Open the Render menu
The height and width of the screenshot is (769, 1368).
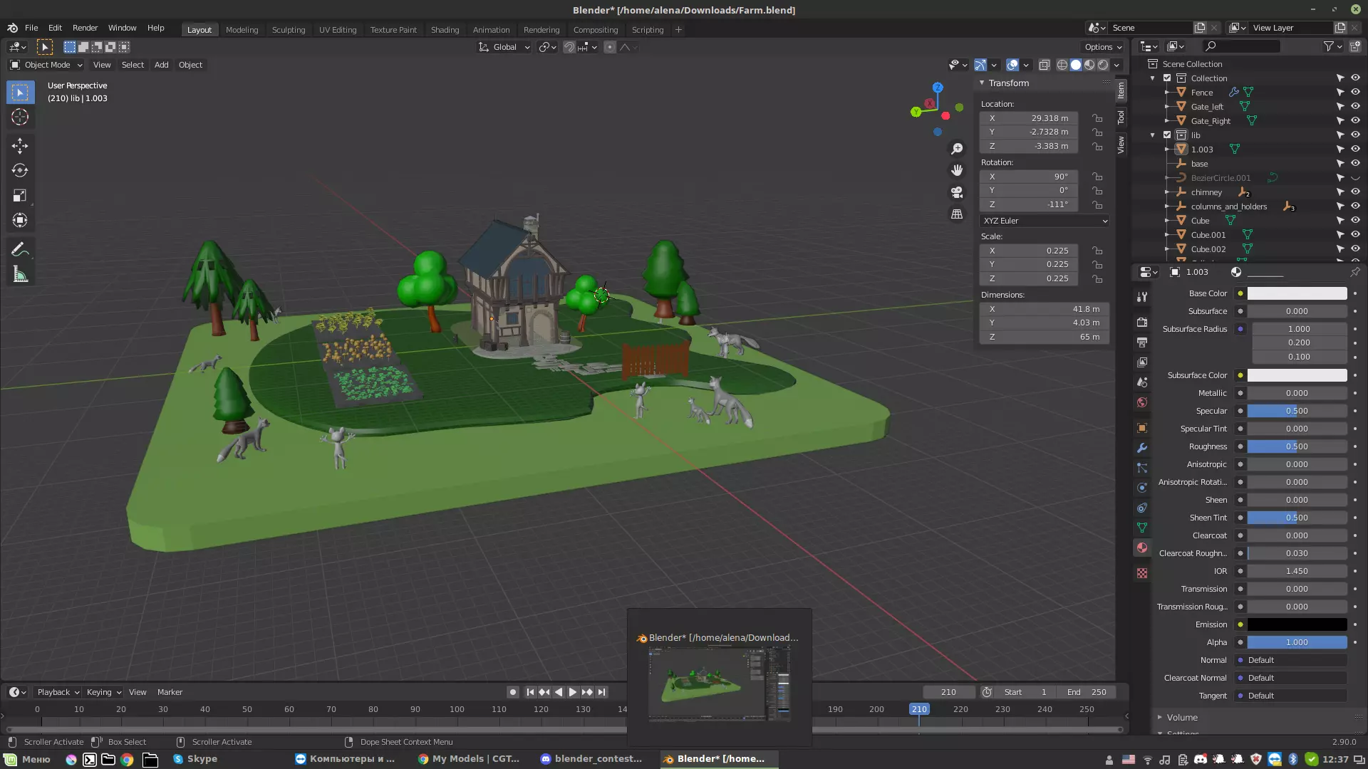click(x=85, y=28)
